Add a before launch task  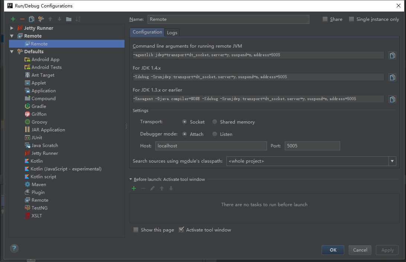tap(134, 188)
